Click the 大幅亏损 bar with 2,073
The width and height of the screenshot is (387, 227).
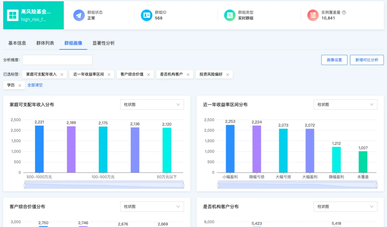(283, 151)
